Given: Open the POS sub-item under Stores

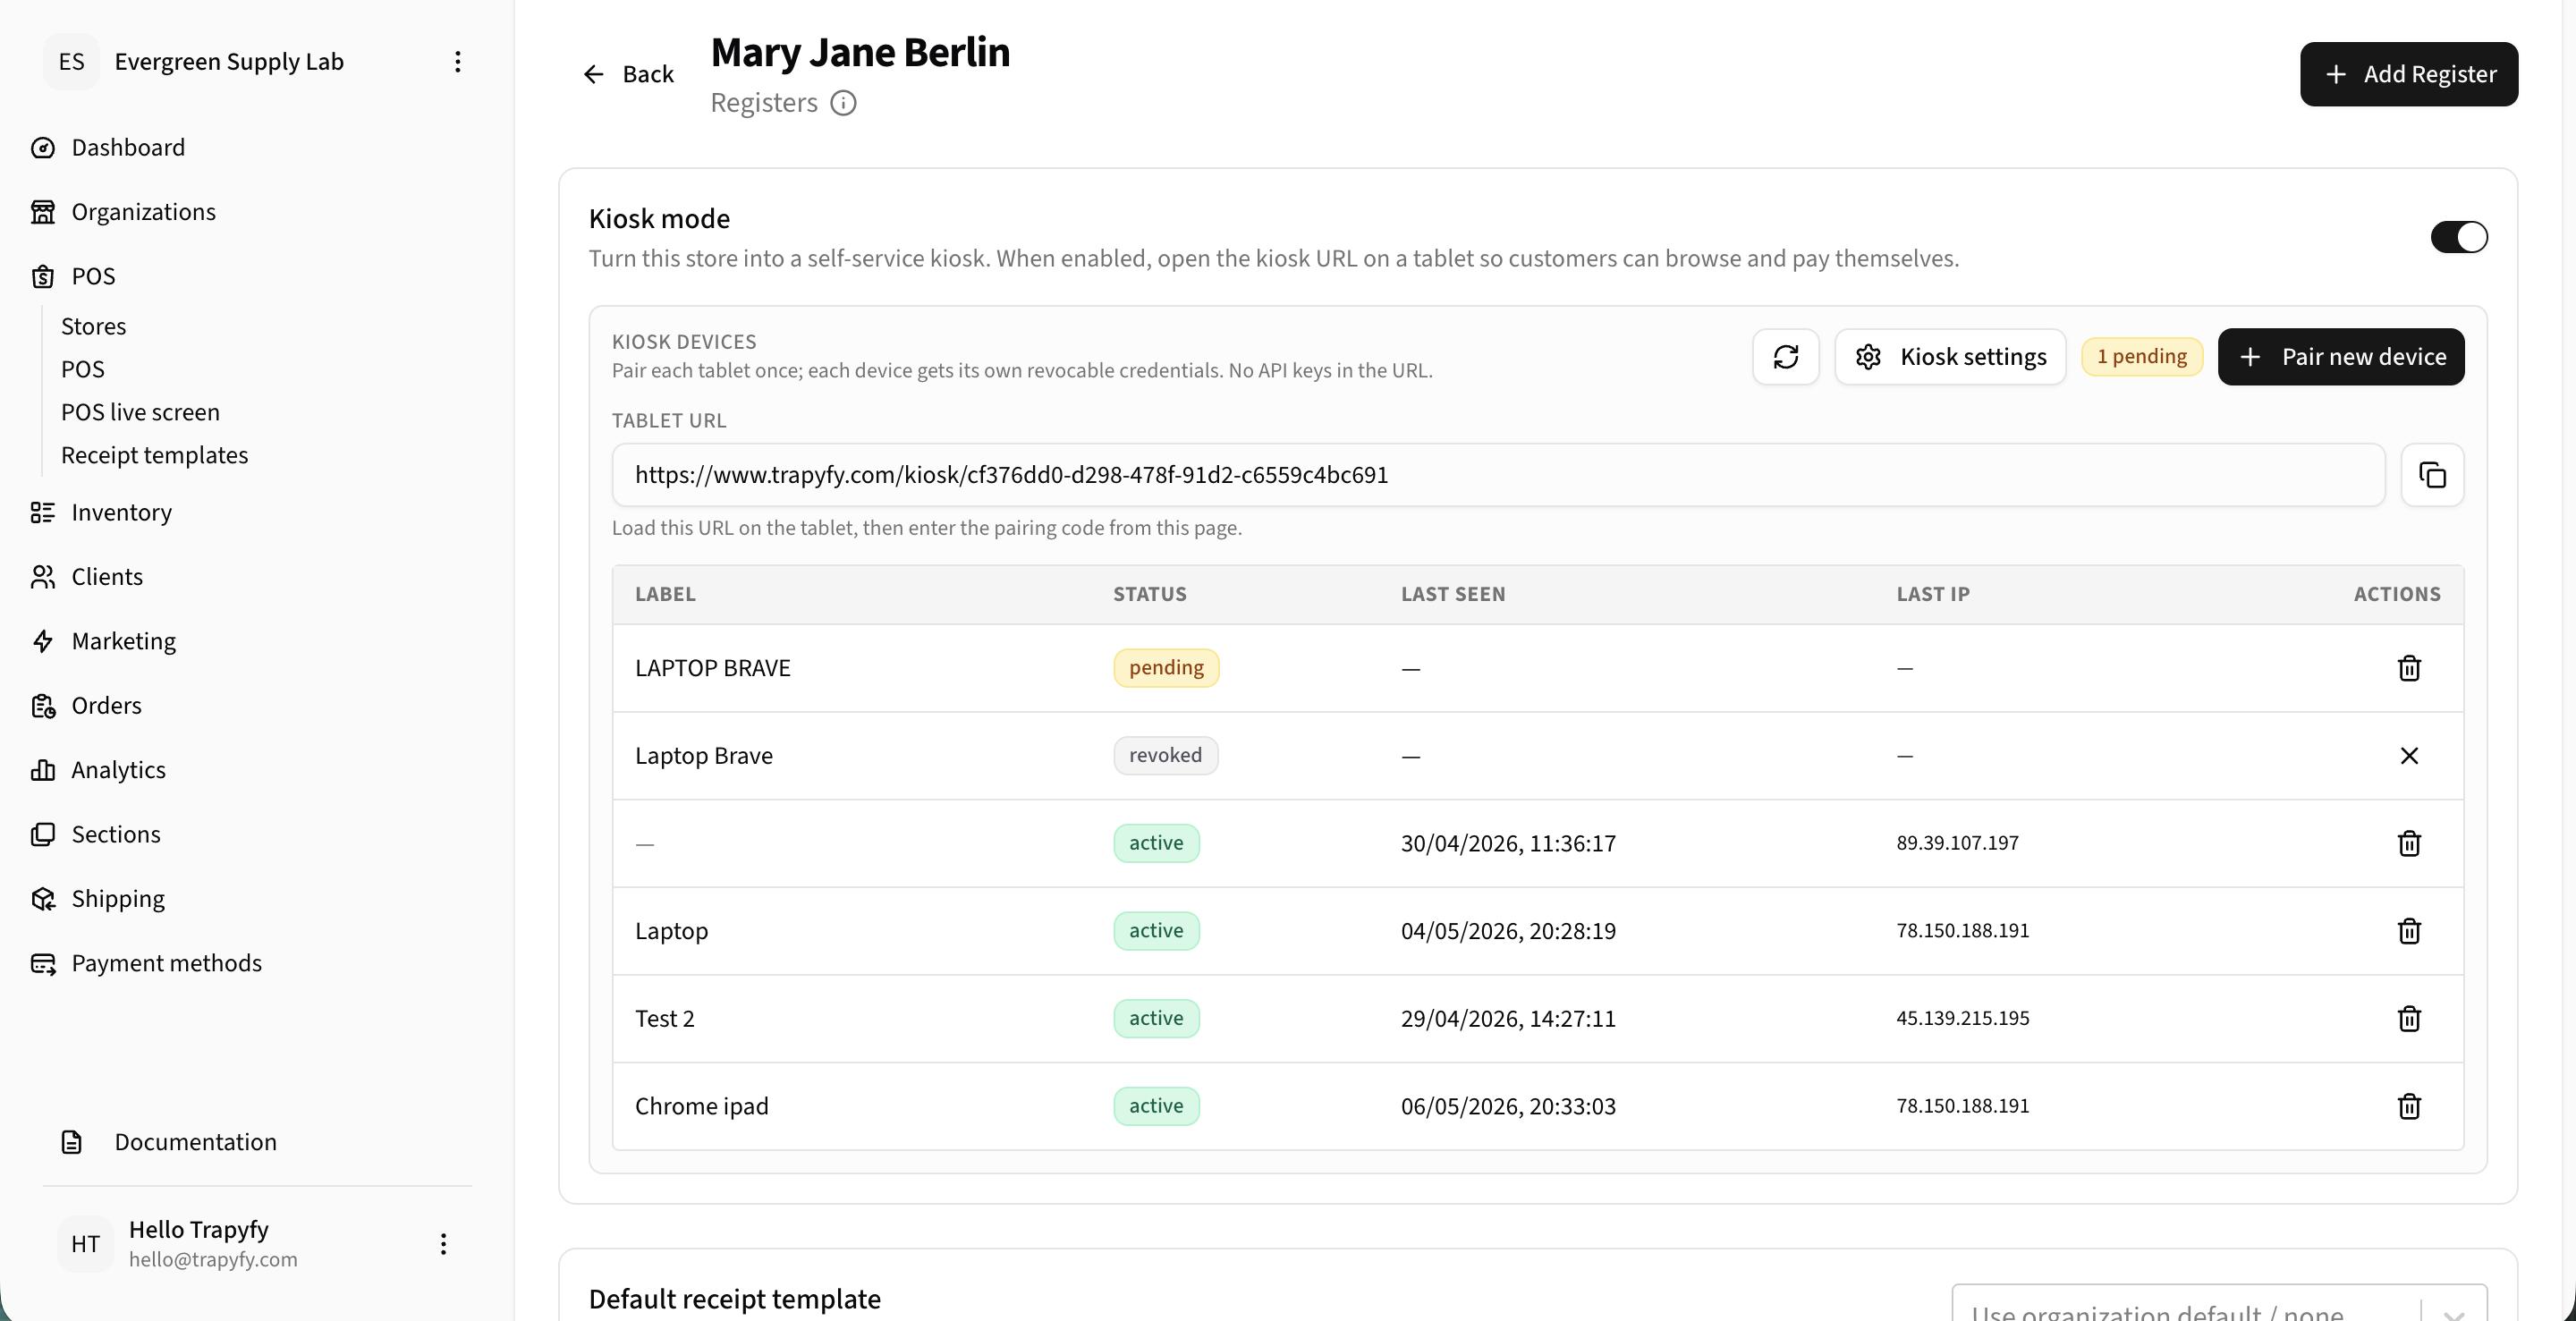Looking at the screenshot, I should (x=82, y=369).
